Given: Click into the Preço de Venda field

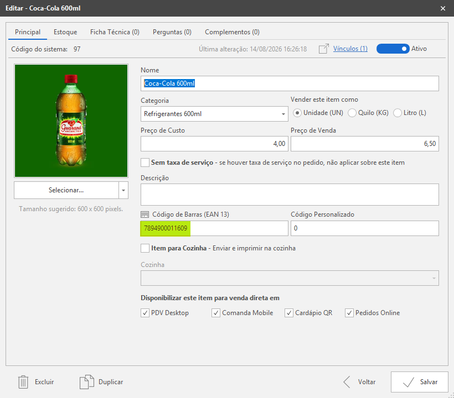Looking at the screenshot, I should (365, 144).
